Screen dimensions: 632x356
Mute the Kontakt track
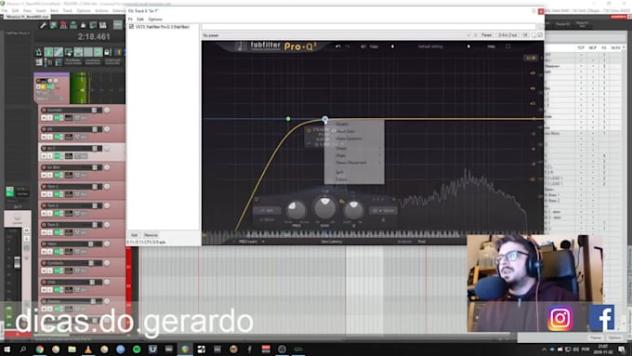click(x=44, y=118)
